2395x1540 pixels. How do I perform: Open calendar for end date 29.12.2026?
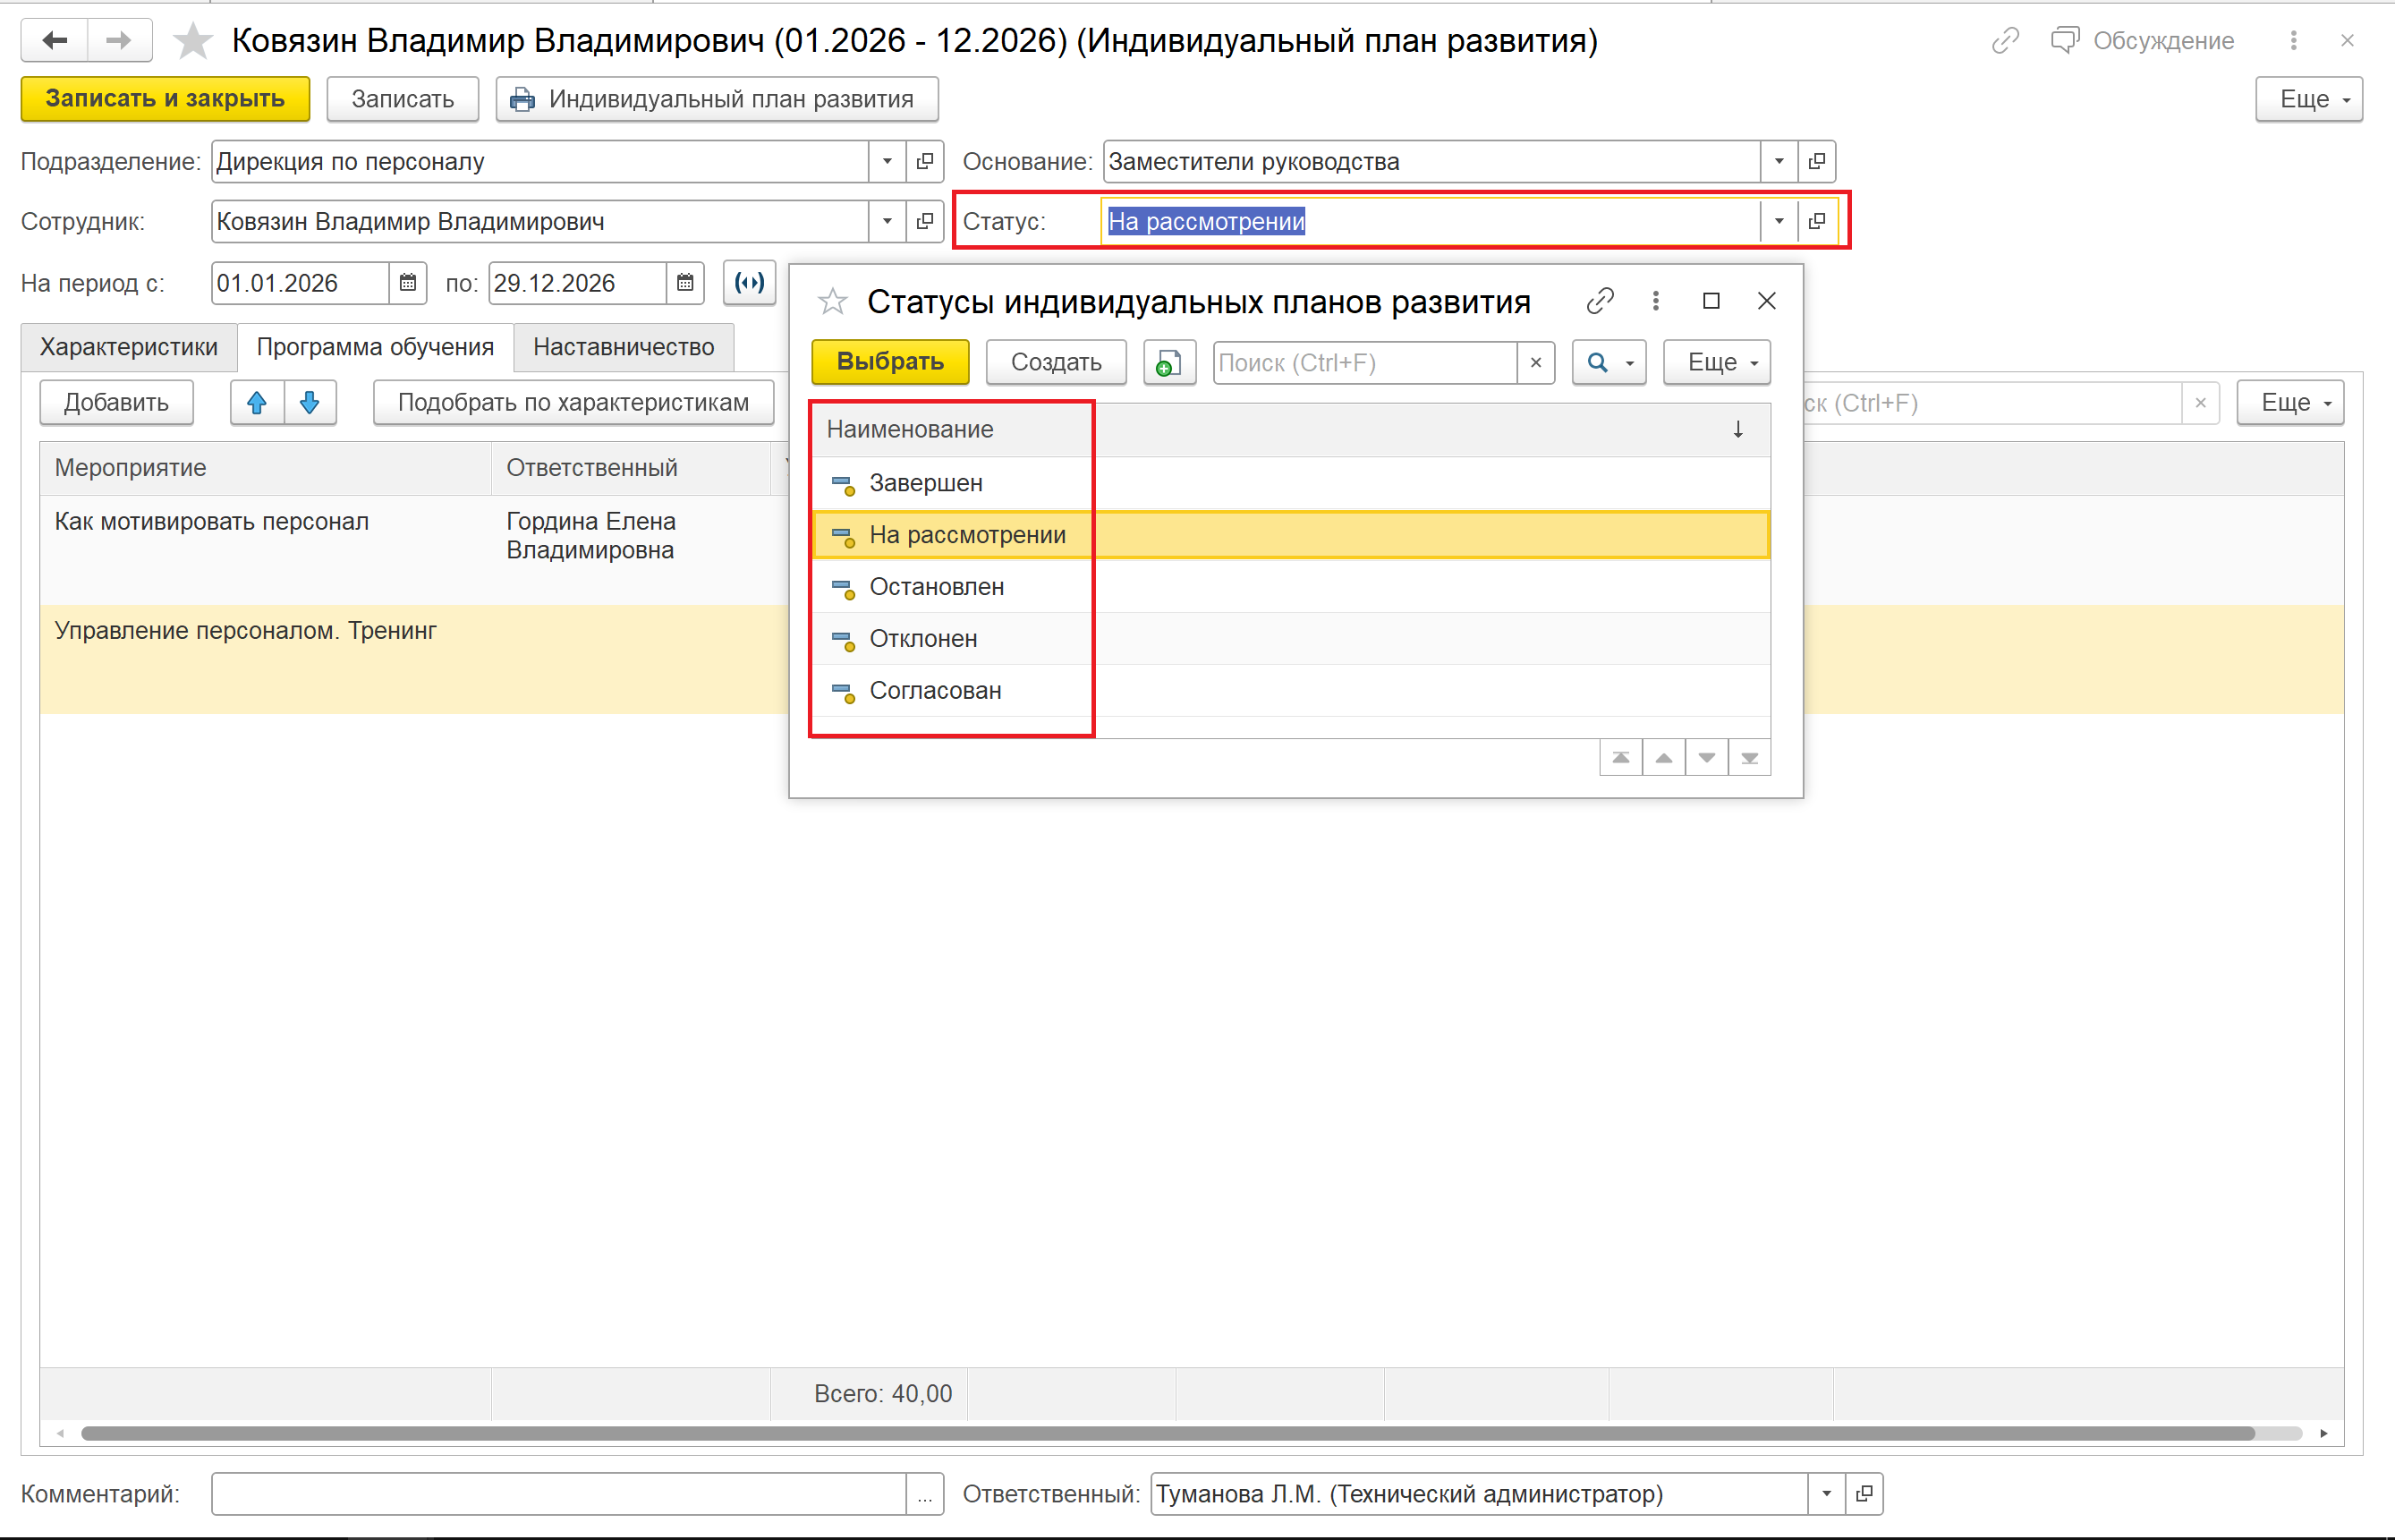[684, 283]
